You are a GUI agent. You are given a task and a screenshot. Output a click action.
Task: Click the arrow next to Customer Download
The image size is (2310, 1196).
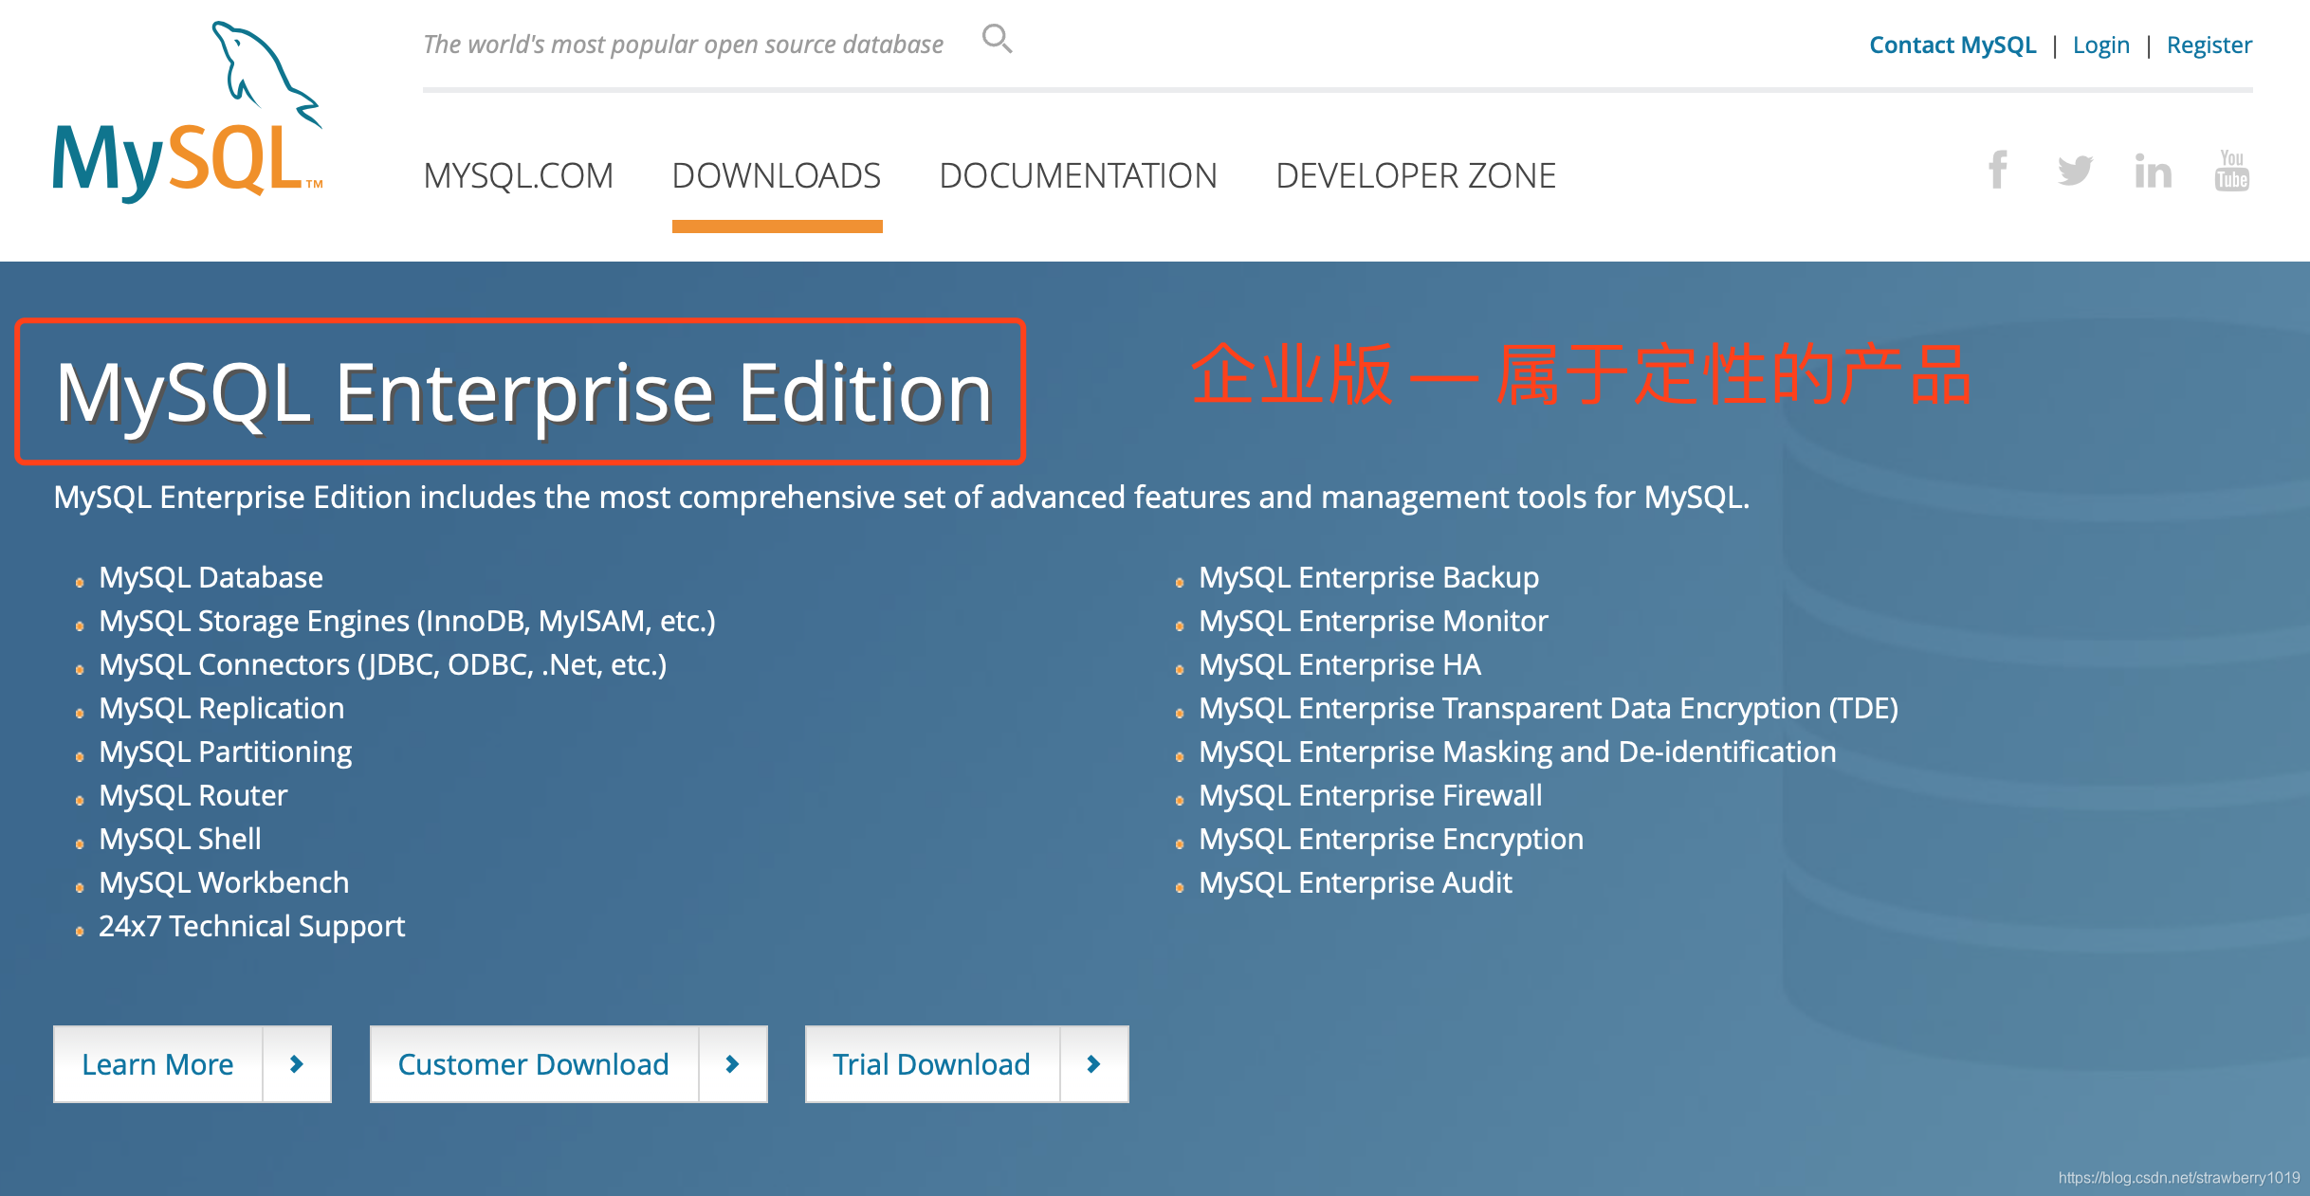pyautogui.click(x=732, y=1064)
